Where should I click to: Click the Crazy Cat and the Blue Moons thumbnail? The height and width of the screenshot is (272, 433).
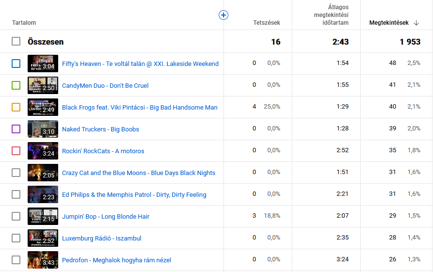click(43, 173)
